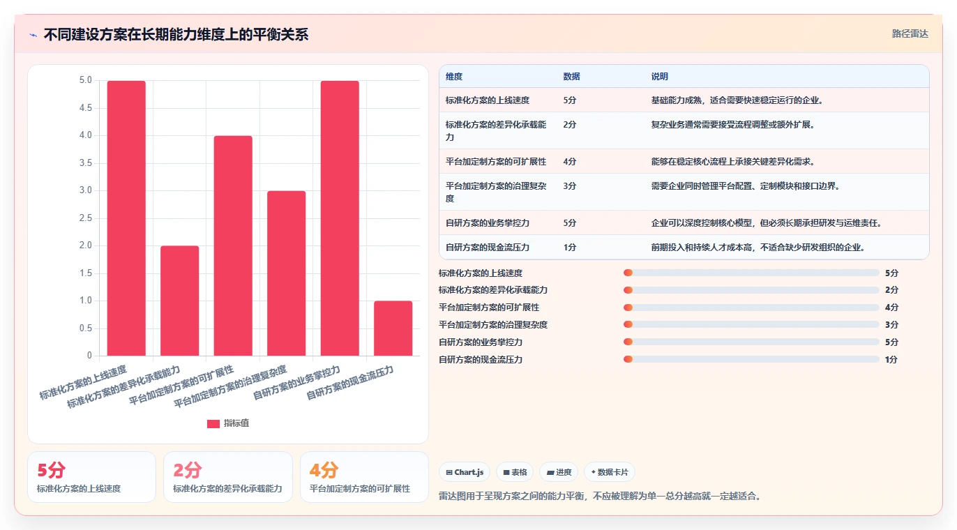Click the progress bar for 标准化方案的差异化承载能力
The width and height of the screenshot is (957, 530).
[751, 290]
